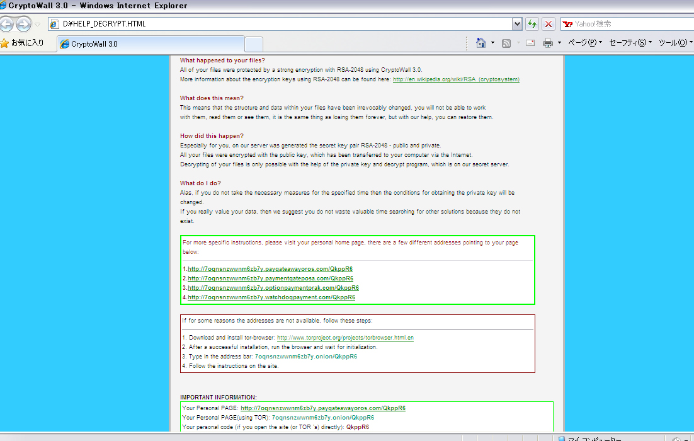Click the IMPORTANT INFORMATION heading
This screenshot has width=694, height=441.
point(218,397)
